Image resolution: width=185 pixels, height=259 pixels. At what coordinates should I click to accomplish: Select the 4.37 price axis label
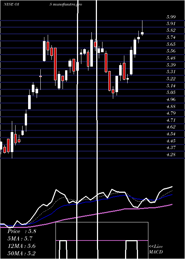tap(171, 148)
